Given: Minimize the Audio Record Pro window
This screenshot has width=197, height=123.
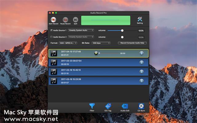Looking at the screenshot, I should (53, 13).
